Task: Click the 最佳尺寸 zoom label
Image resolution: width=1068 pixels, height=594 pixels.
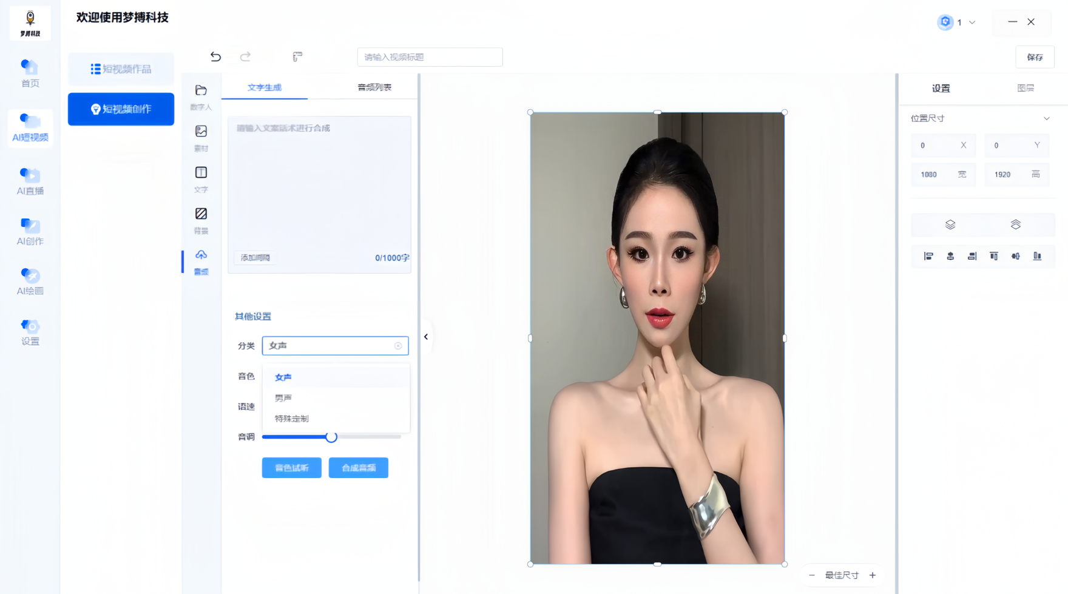Action: coord(842,575)
